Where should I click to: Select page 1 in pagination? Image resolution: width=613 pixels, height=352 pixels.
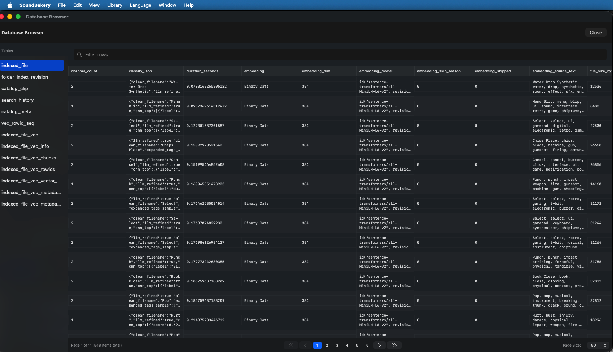click(317, 345)
